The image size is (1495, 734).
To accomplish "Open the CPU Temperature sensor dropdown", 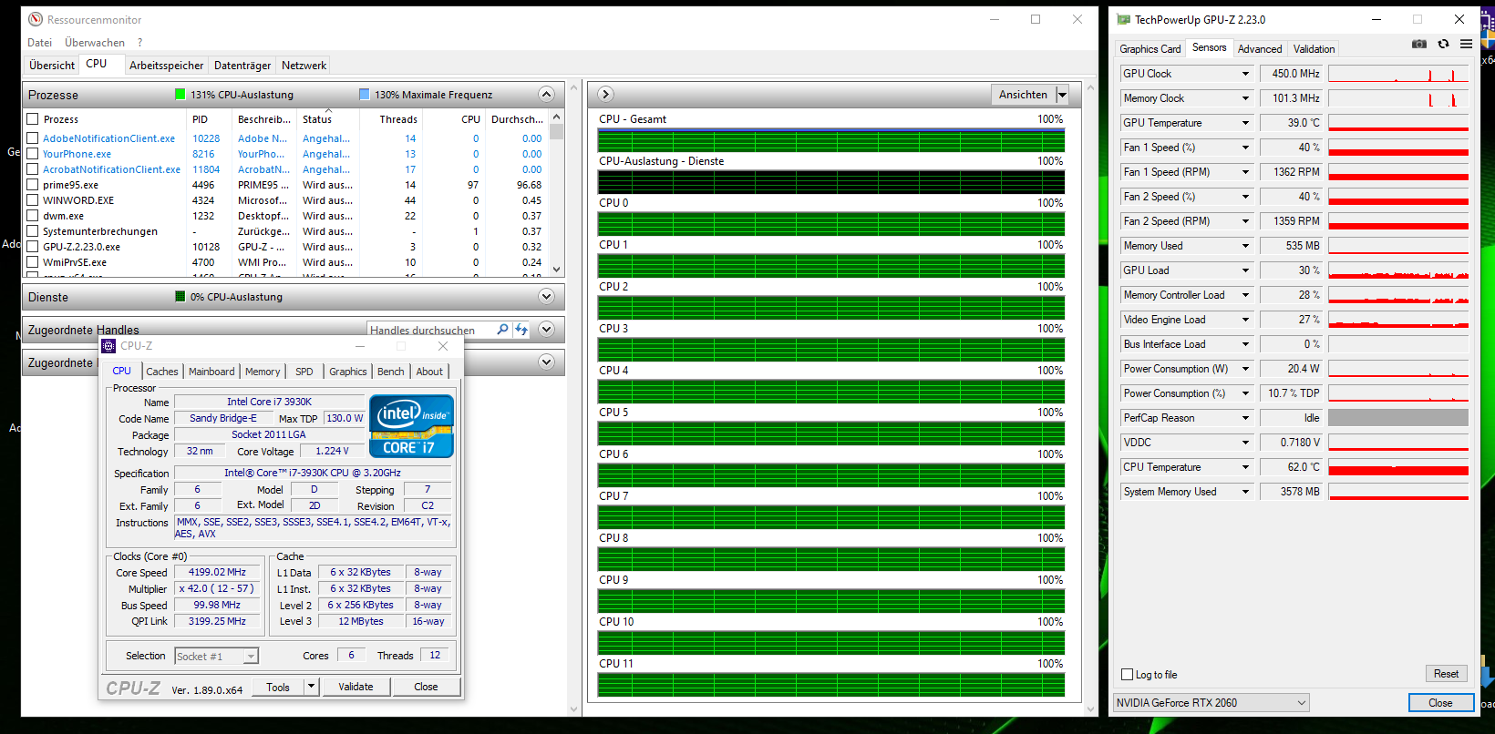I will [1245, 467].
